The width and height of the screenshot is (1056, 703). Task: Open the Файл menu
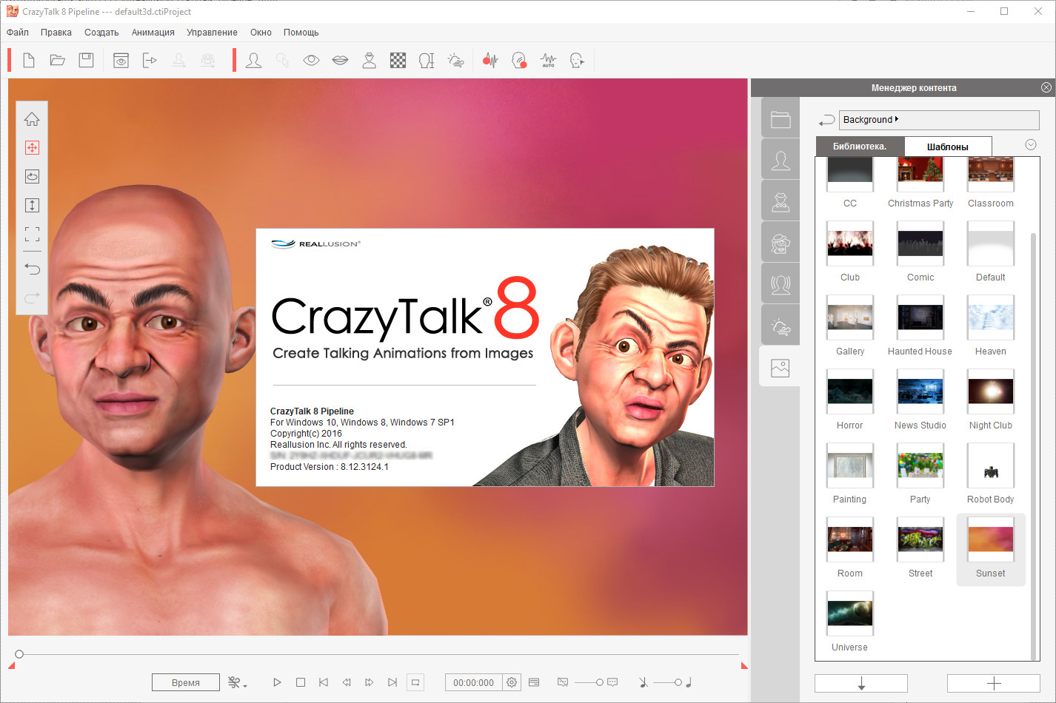pos(18,33)
